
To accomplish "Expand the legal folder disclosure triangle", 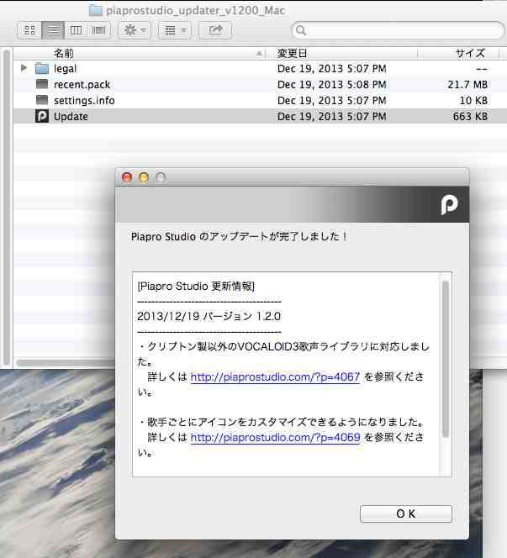I will (24, 69).
